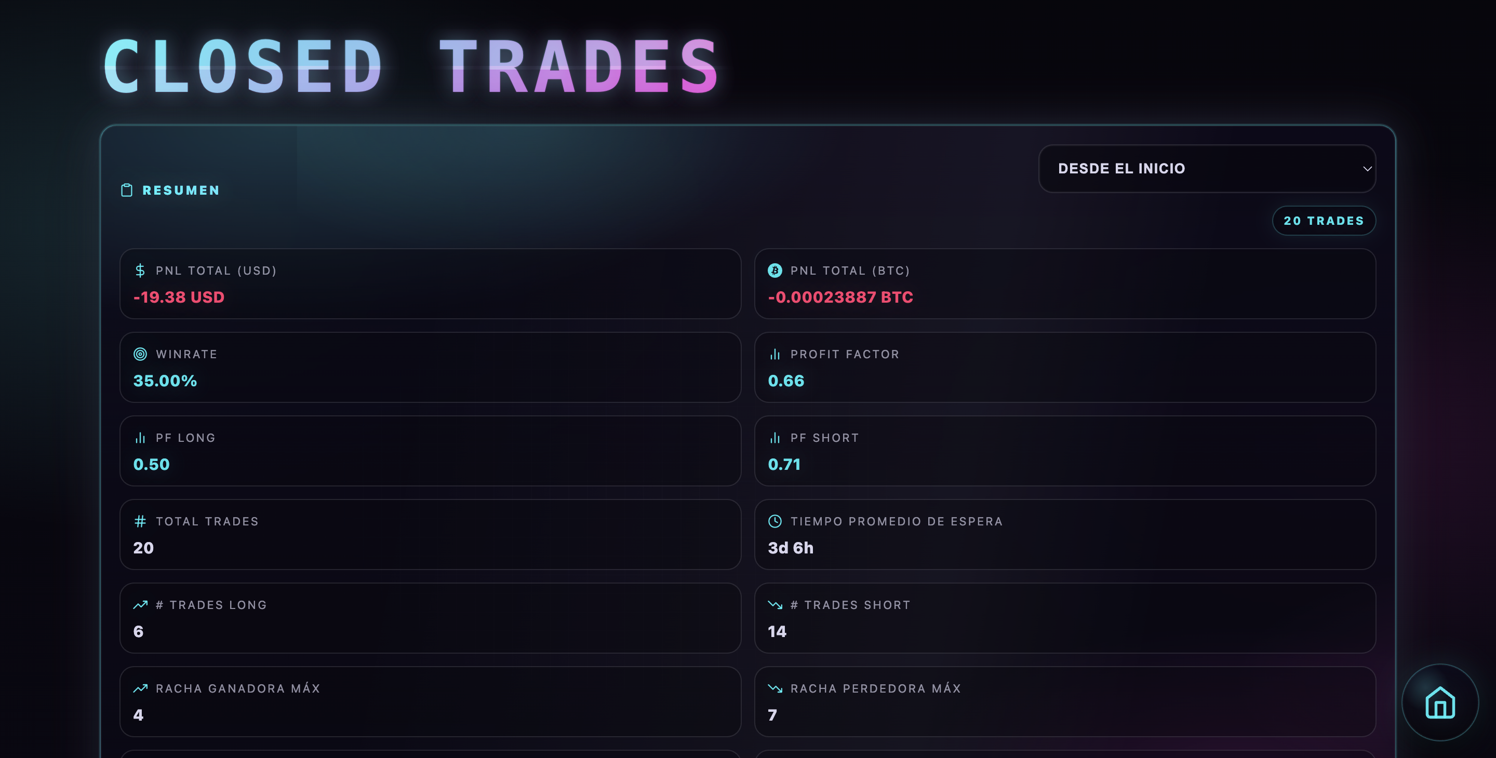
Task: Click the clock icon for Tiempo Promedio
Action: (774, 521)
